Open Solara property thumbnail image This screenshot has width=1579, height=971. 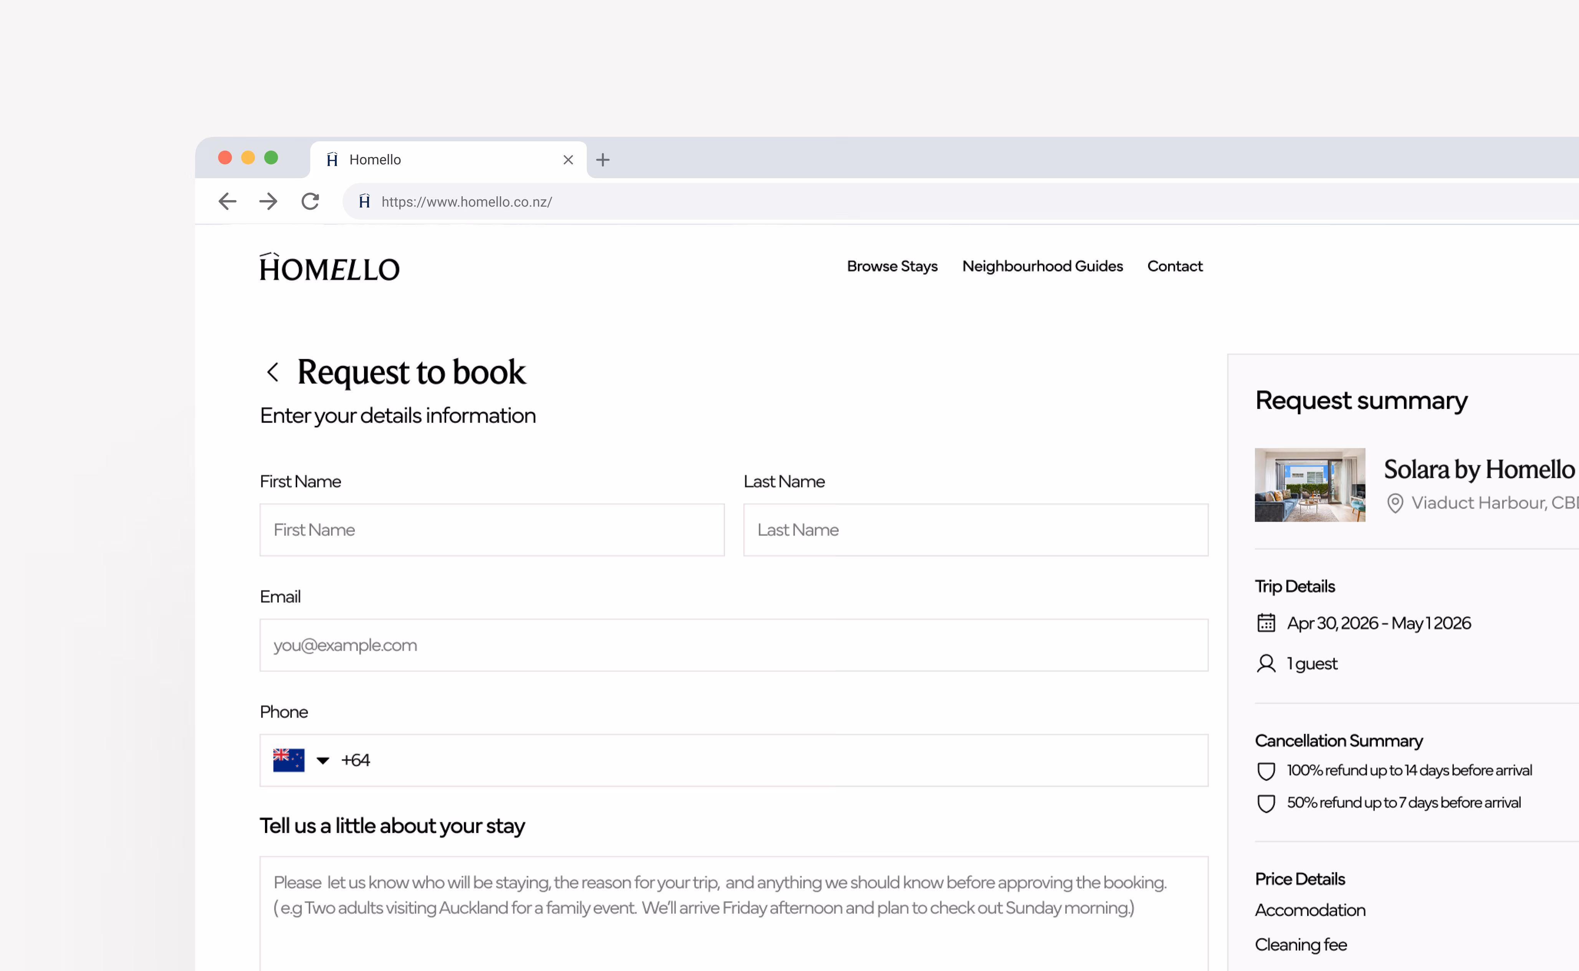pyautogui.click(x=1310, y=485)
